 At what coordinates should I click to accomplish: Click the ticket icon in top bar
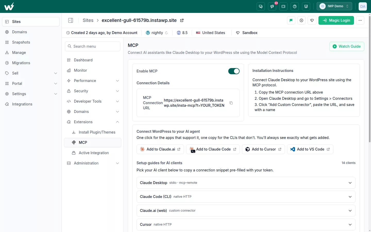(283, 6)
